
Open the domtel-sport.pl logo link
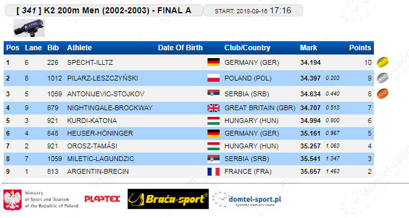[x=247, y=199]
